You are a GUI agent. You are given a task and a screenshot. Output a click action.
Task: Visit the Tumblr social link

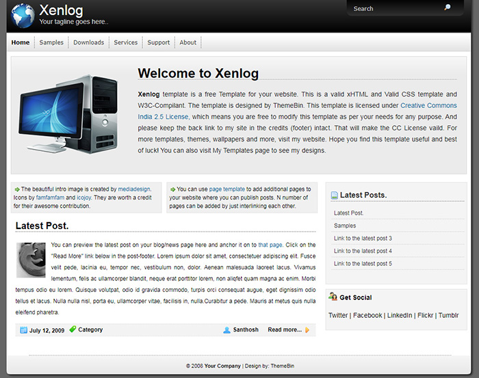(449, 315)
